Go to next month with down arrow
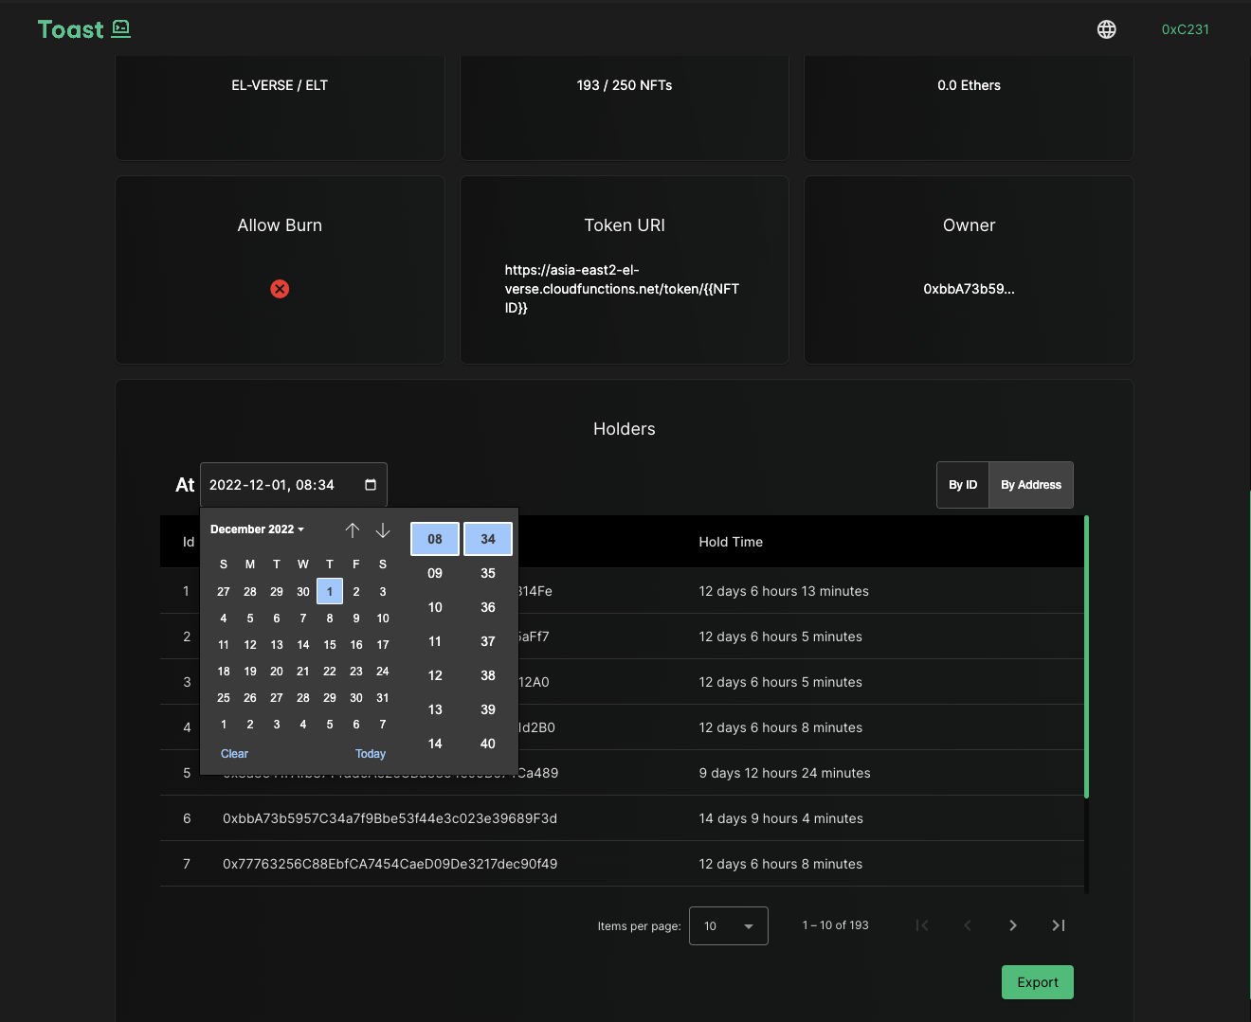 point(383,530)
